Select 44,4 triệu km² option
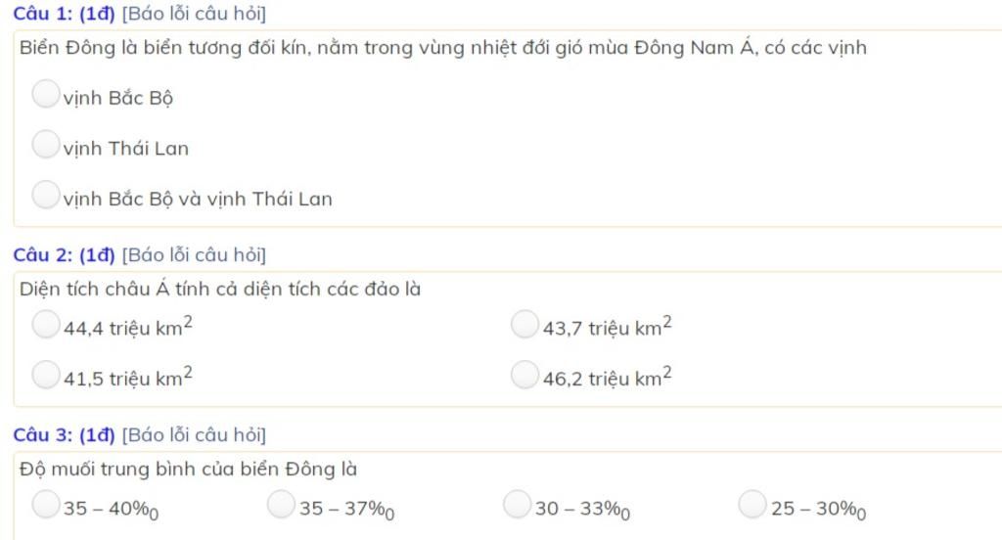Image resolution: width=1002 pixels, height=540 pixels. pos(45,324)
